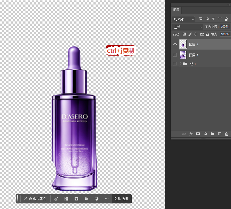Create a new group folder icon
This screenshot has height=209, width=231.
coord(212,134)
